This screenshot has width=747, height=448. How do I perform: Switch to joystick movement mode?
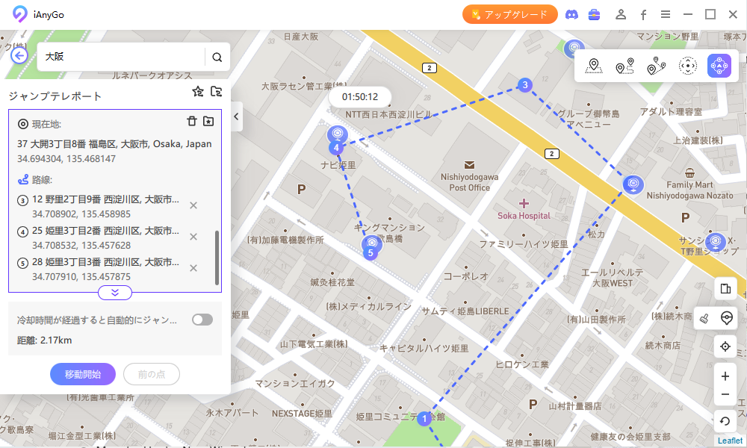687,66
